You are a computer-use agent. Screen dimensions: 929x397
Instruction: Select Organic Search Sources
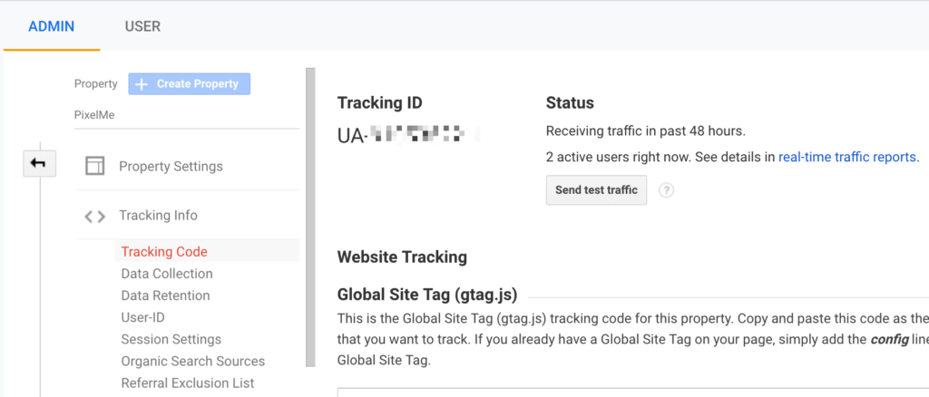192,361
